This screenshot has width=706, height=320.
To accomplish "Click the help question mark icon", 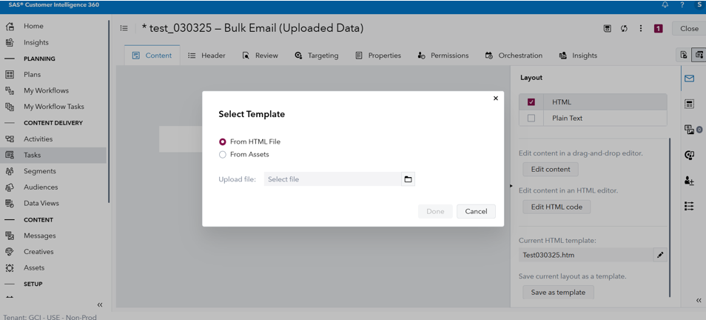I will pyautogui.click(x=682, y=5).
